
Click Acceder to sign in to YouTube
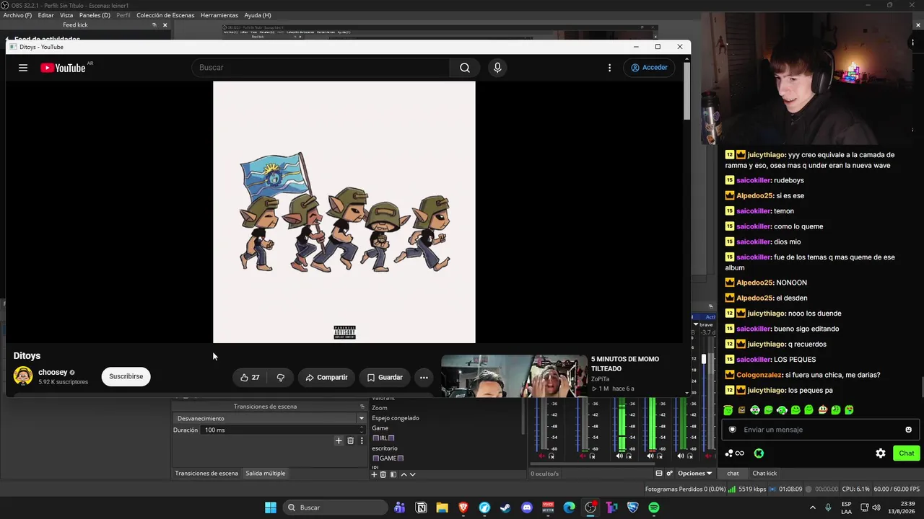point(649,68)
